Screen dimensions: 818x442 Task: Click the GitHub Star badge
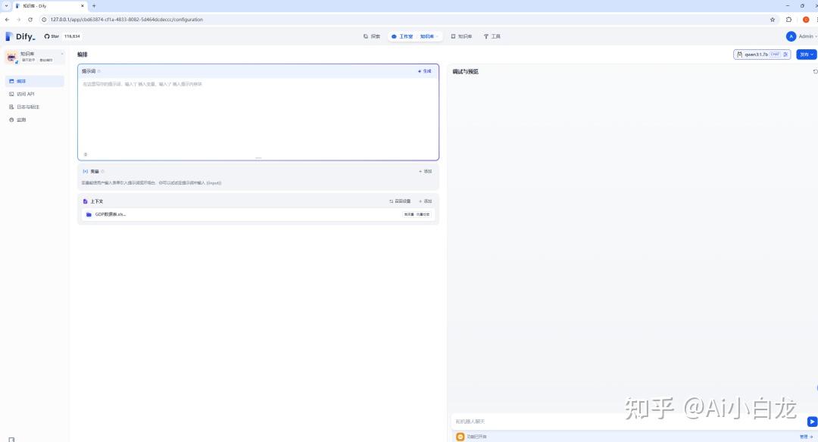coord(62,36)
